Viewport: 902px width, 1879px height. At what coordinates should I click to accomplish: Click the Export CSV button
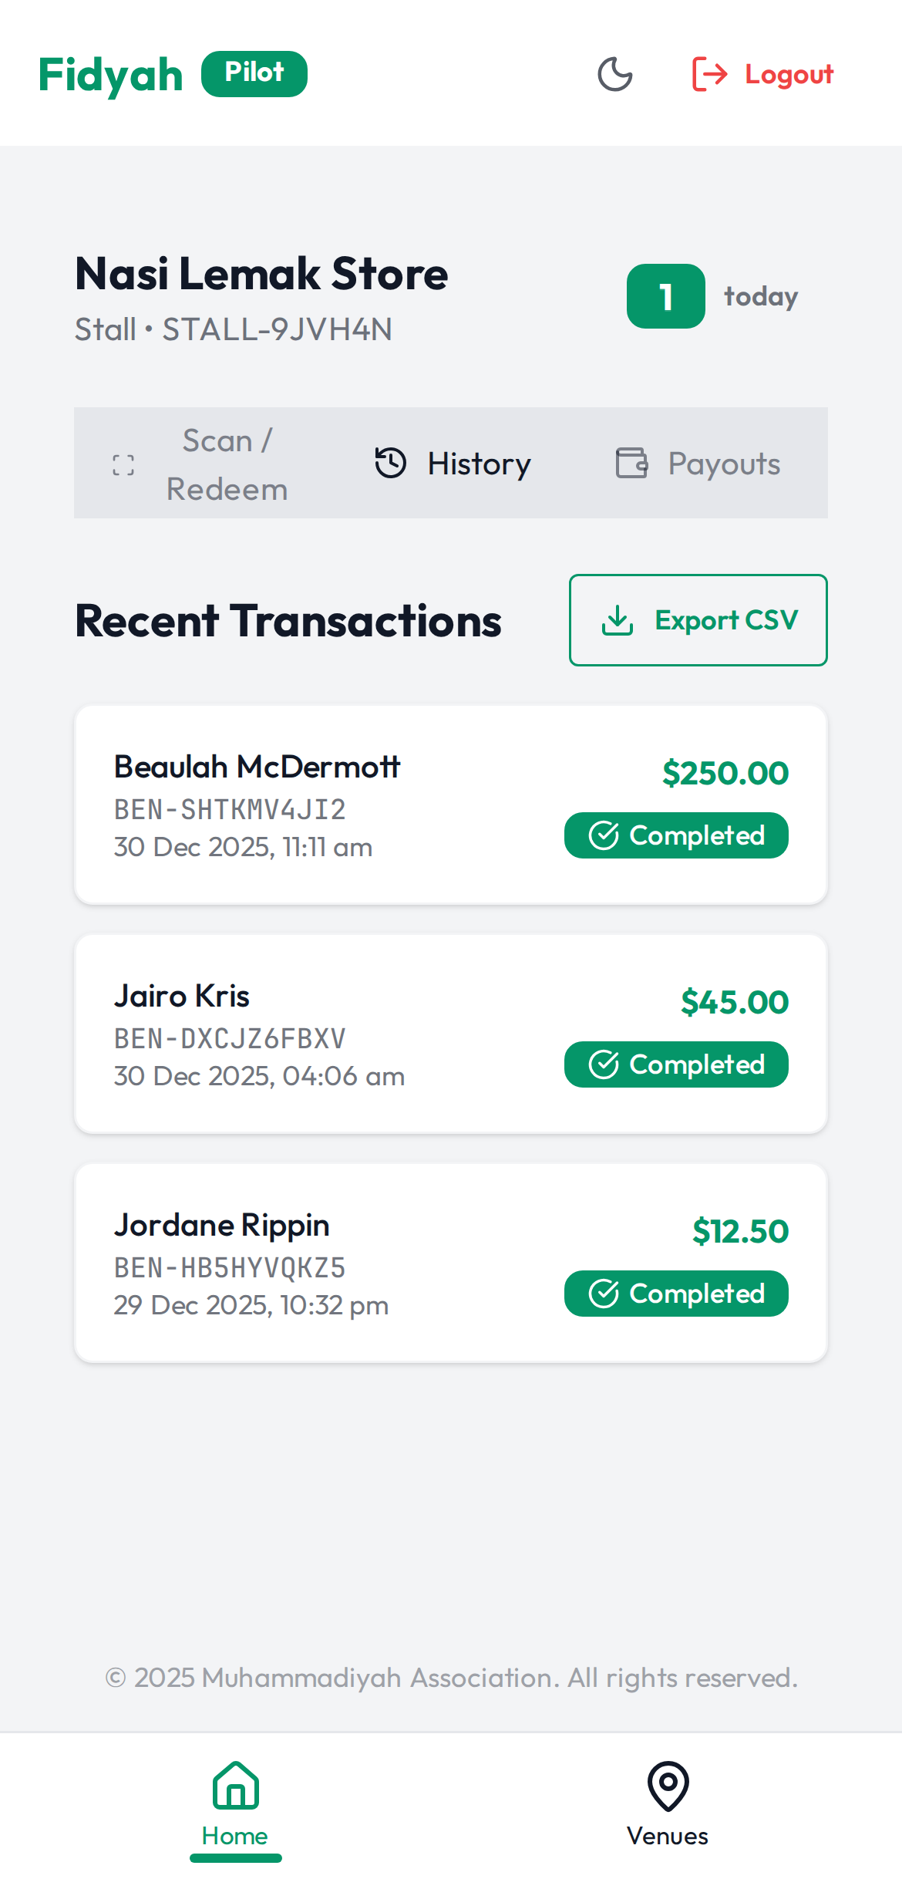[698, 619]
